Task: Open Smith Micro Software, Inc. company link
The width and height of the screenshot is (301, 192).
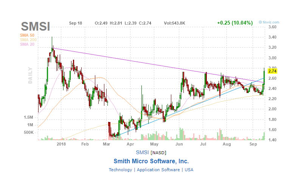Action: click(151, 161)
